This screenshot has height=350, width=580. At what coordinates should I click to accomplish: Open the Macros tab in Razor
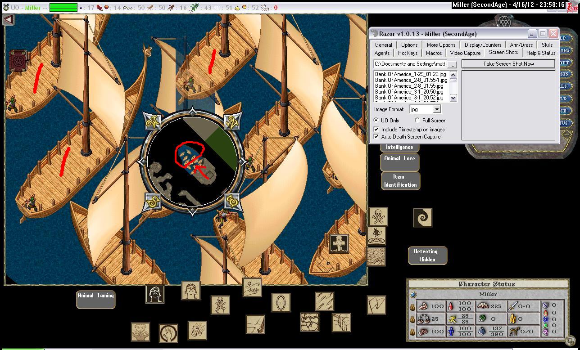pyautogui.click(x=434, y=53)
